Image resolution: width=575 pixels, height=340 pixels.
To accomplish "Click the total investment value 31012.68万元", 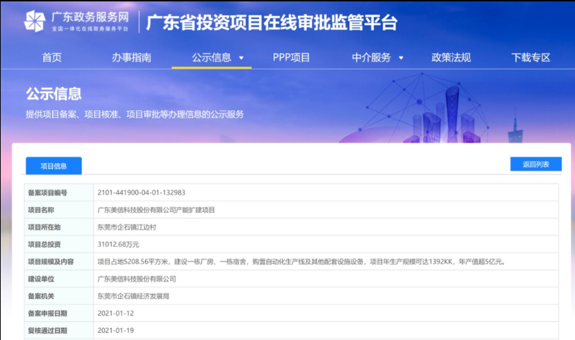I will pos(118,245).
